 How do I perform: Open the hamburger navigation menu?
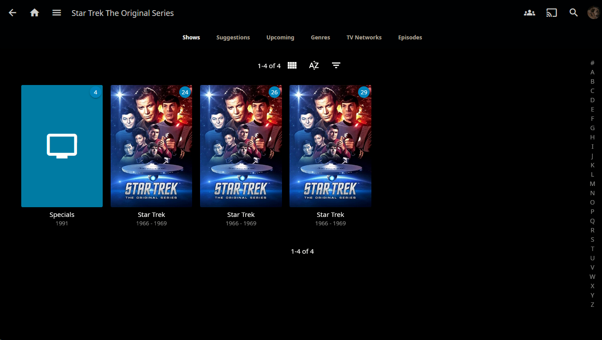[57, 13]
